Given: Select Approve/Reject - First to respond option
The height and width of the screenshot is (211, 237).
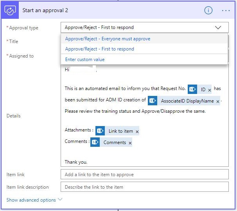Looking at the screenshot, I should pyautogui.click(x=99, y=49).
